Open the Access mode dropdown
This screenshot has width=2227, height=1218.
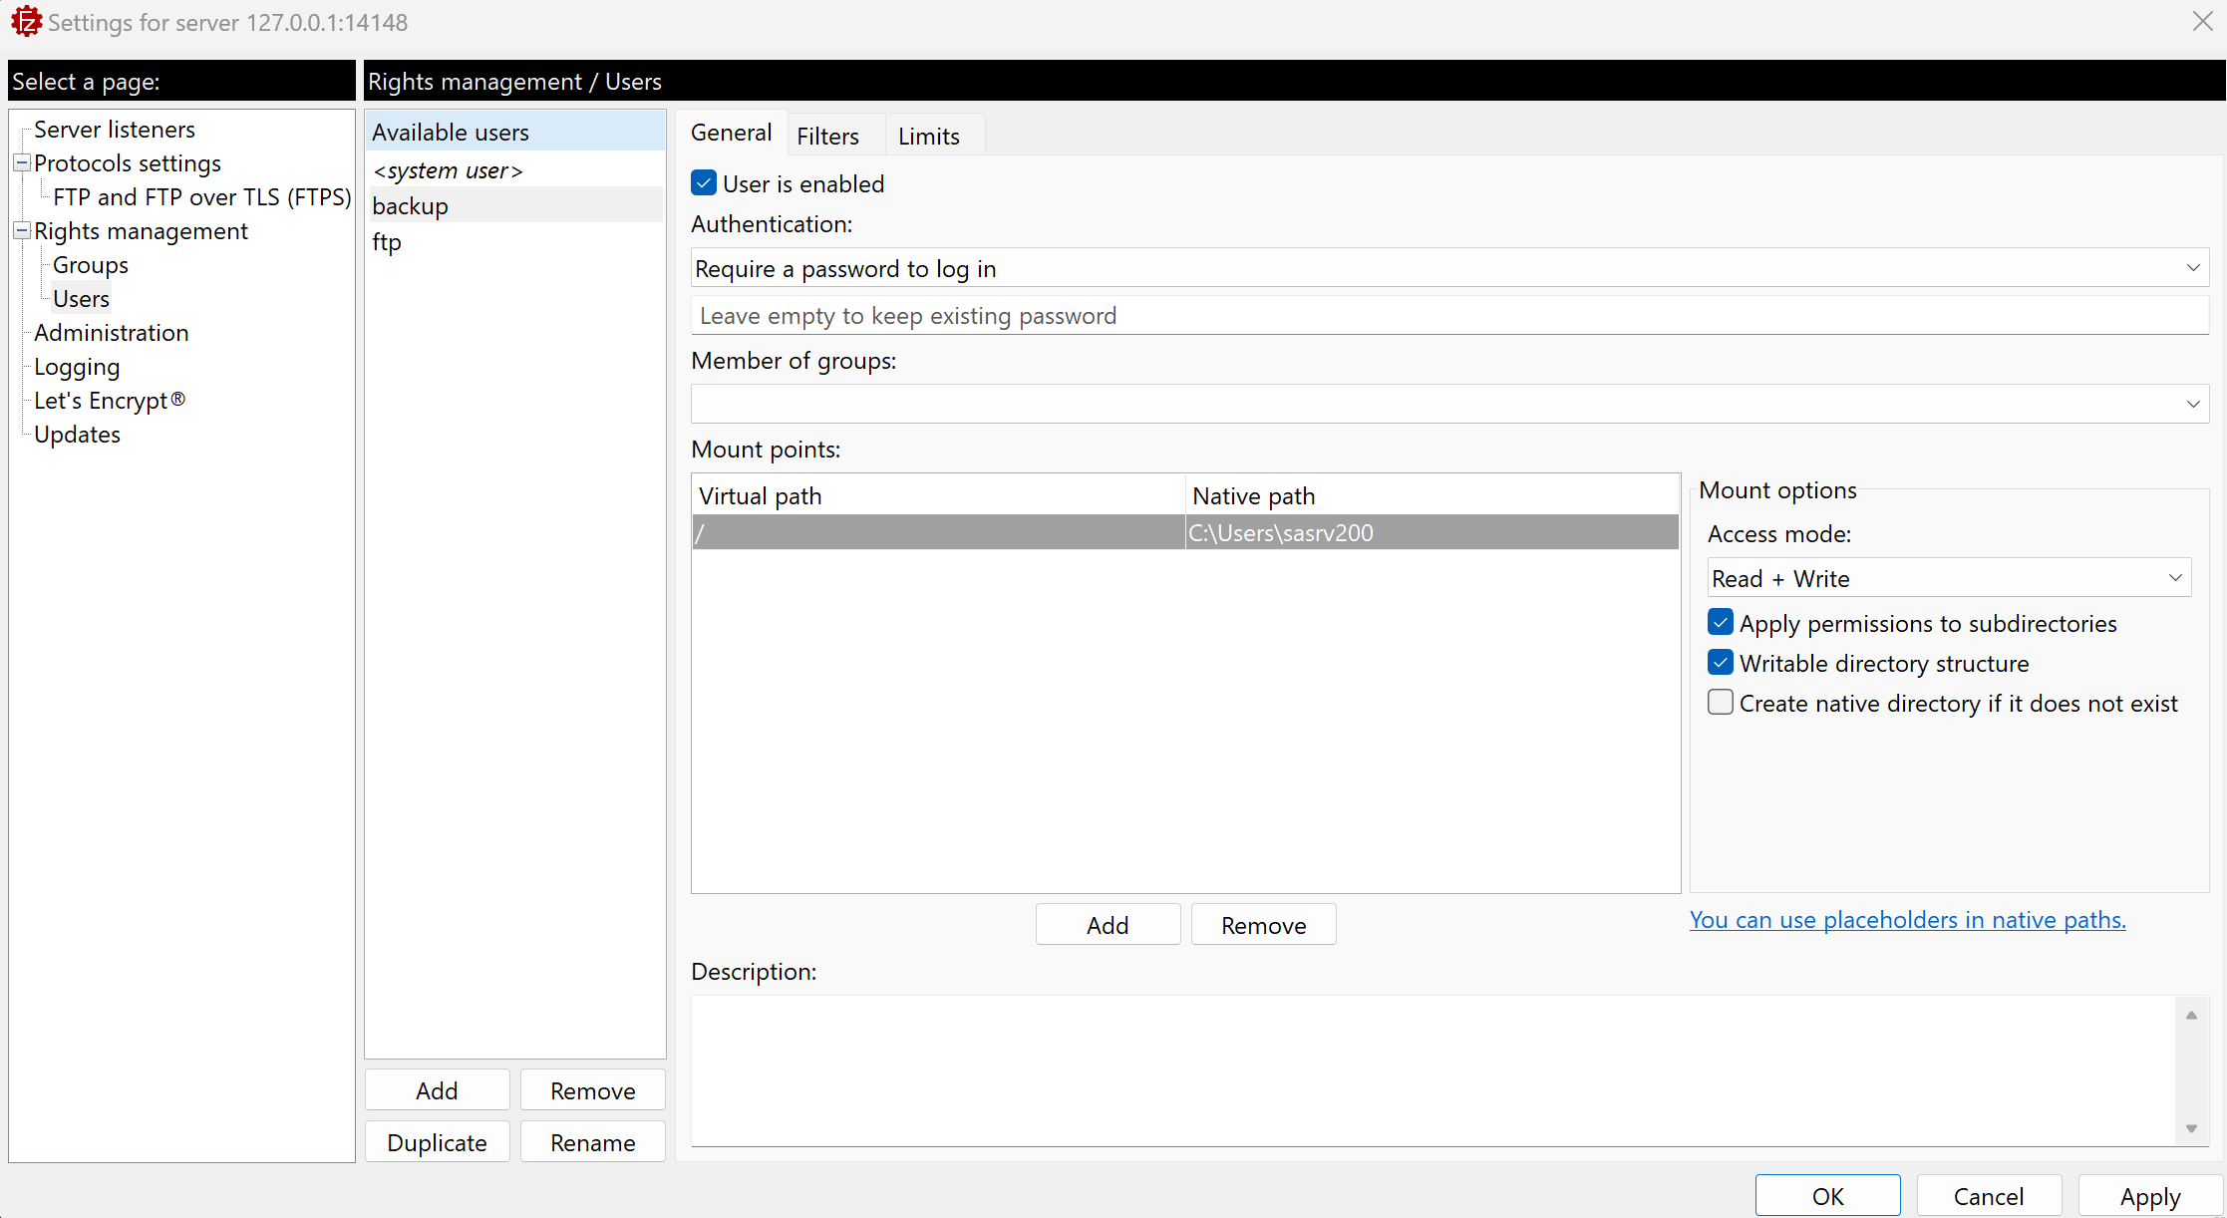1948,578
